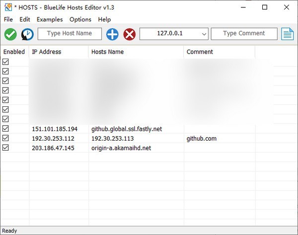Image resolution: width=298 pixels, height=235 pixels.
Task: Open the File menu
Action: 8,19
